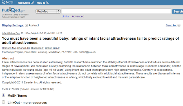This screenshot has width=183, height=106.
Task: Open the Resources menu
Action: tap(24, 3)
